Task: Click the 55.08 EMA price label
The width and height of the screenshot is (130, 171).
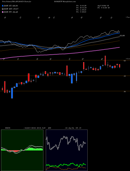Action: pos(122,36)
